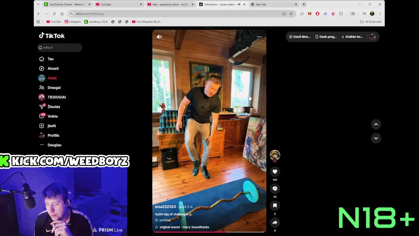
Task: Open the media controls icon
Action: coord(364,14)
